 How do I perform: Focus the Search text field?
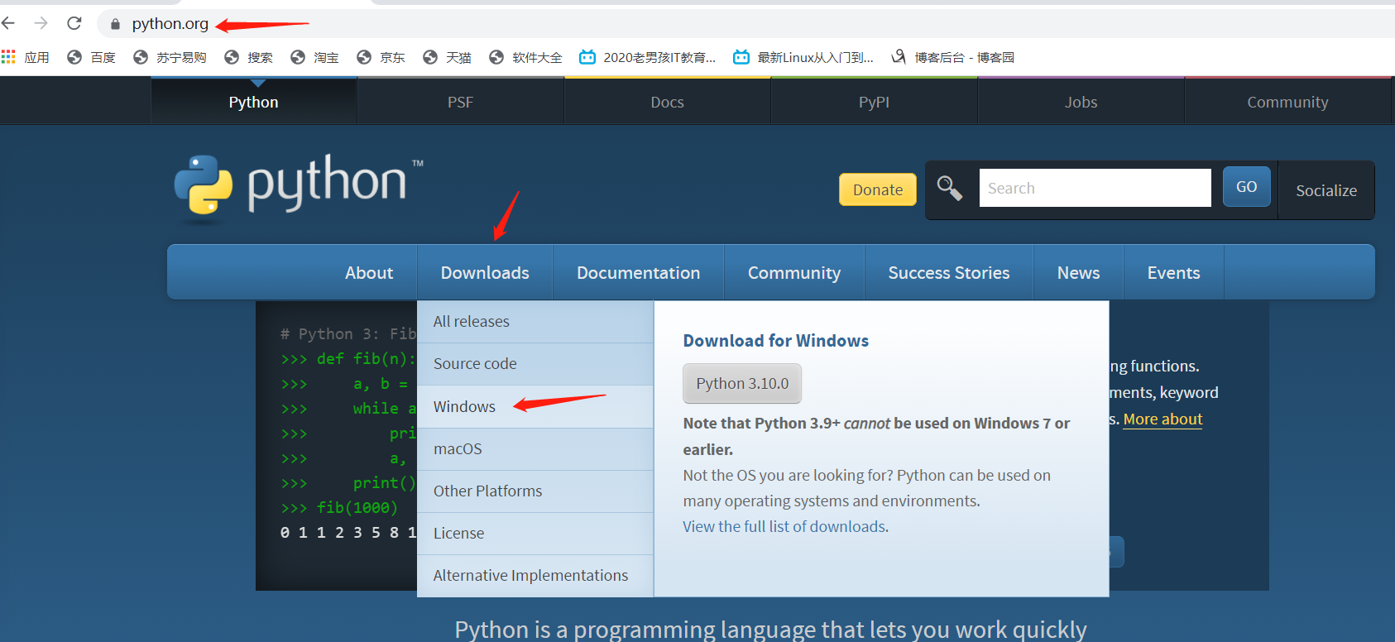[1095, 188]
